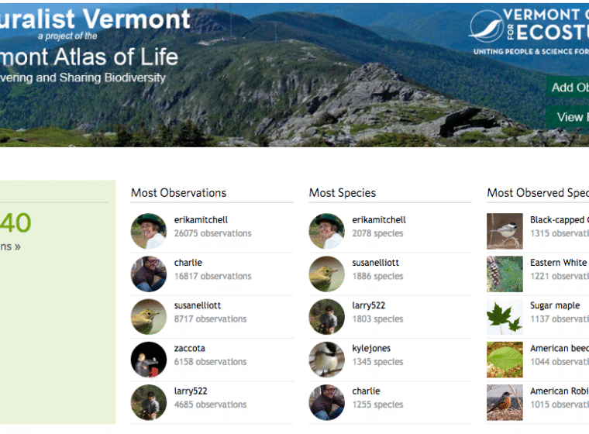Open charlie's profile picture under Most Observations
The width and height of the screenshot is (589, 434).
(149, 274)
